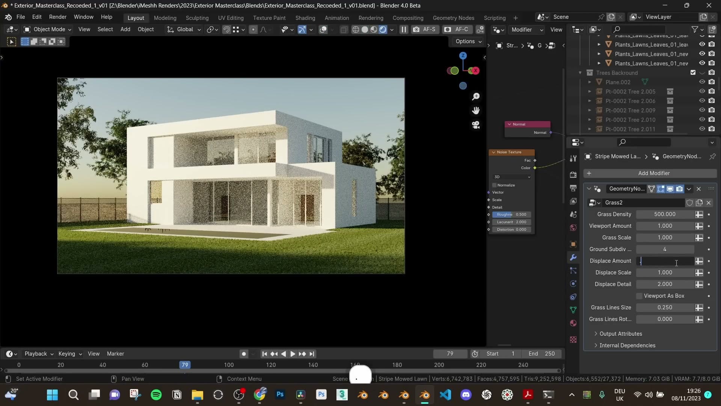
Task: Open the Object Data properties green triangle icon
Action: 573,310
